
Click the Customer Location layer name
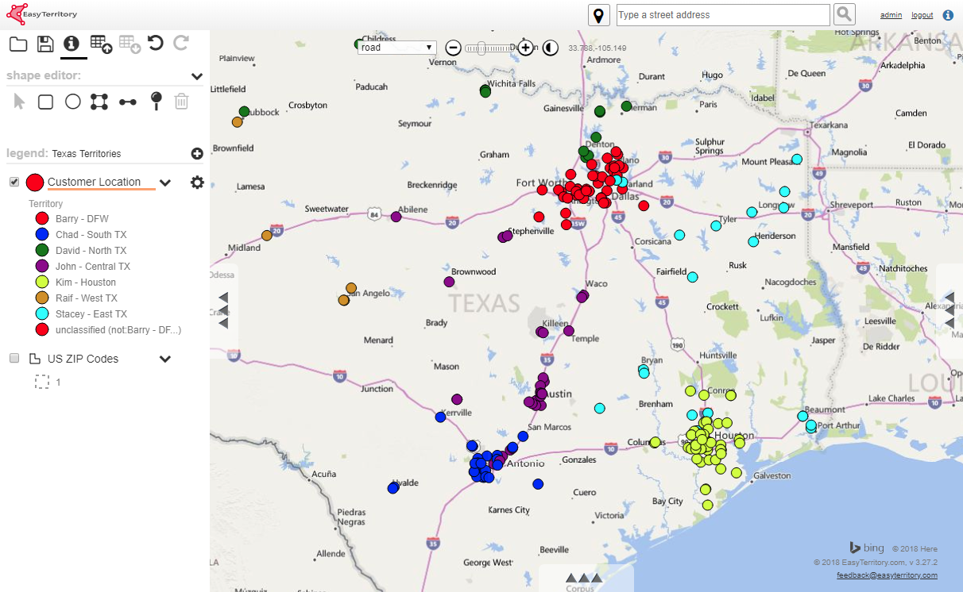point(94,182)
